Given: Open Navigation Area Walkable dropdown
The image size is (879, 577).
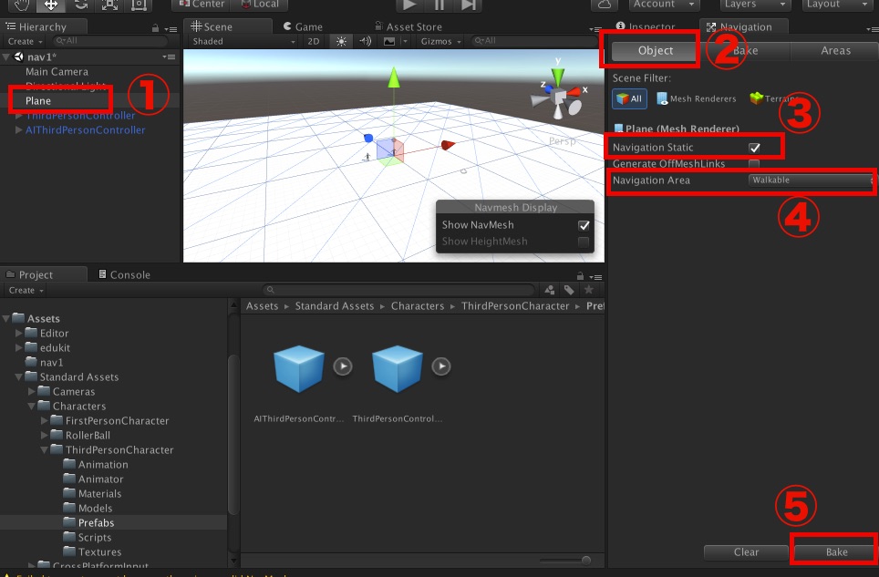Looking at the screenshot, I should (812, 180).
